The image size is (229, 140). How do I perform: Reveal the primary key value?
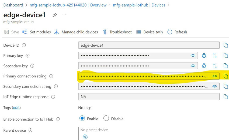[193, 56]
